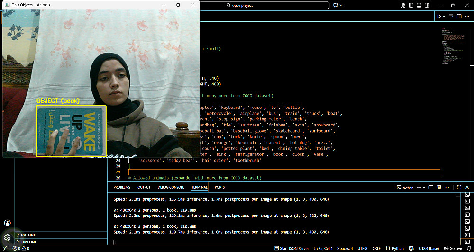Split the editor to the right

[x=459, y=16]
